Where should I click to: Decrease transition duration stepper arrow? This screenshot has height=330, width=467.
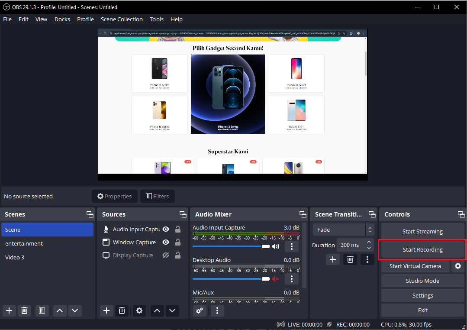tap(369, 248)
